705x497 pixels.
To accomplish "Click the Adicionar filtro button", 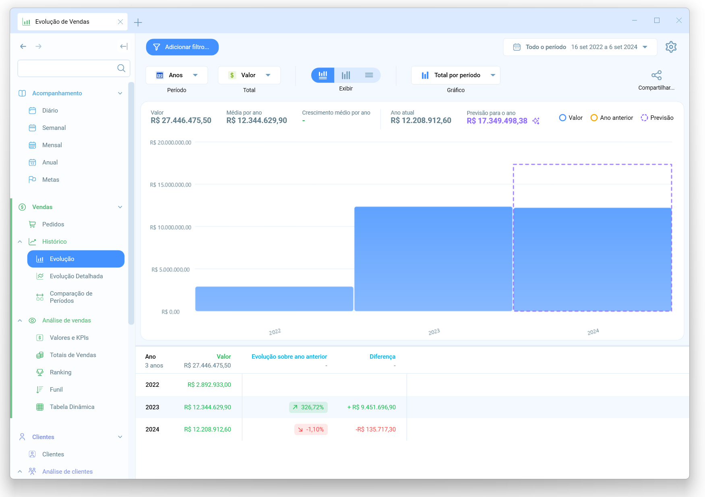I will coord(182,47).
